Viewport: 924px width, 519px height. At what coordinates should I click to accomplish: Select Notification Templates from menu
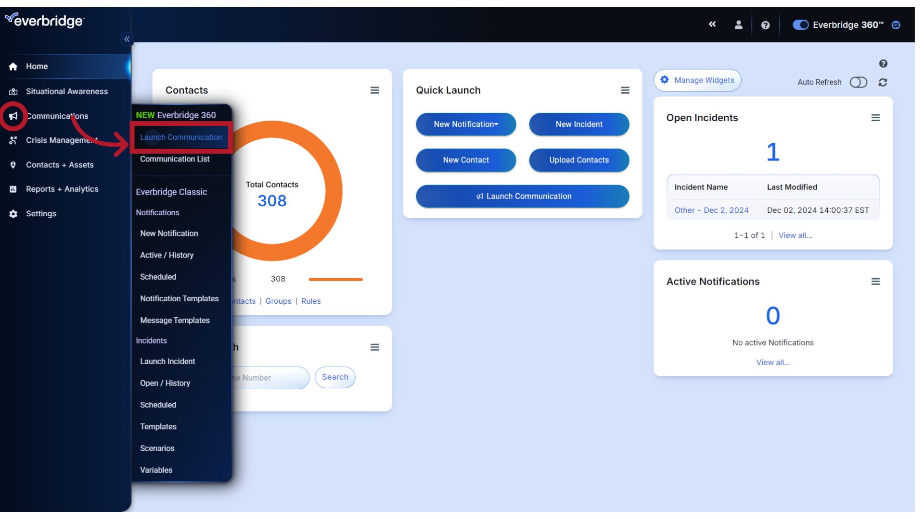pyautogui.click(x=179, y=298)
